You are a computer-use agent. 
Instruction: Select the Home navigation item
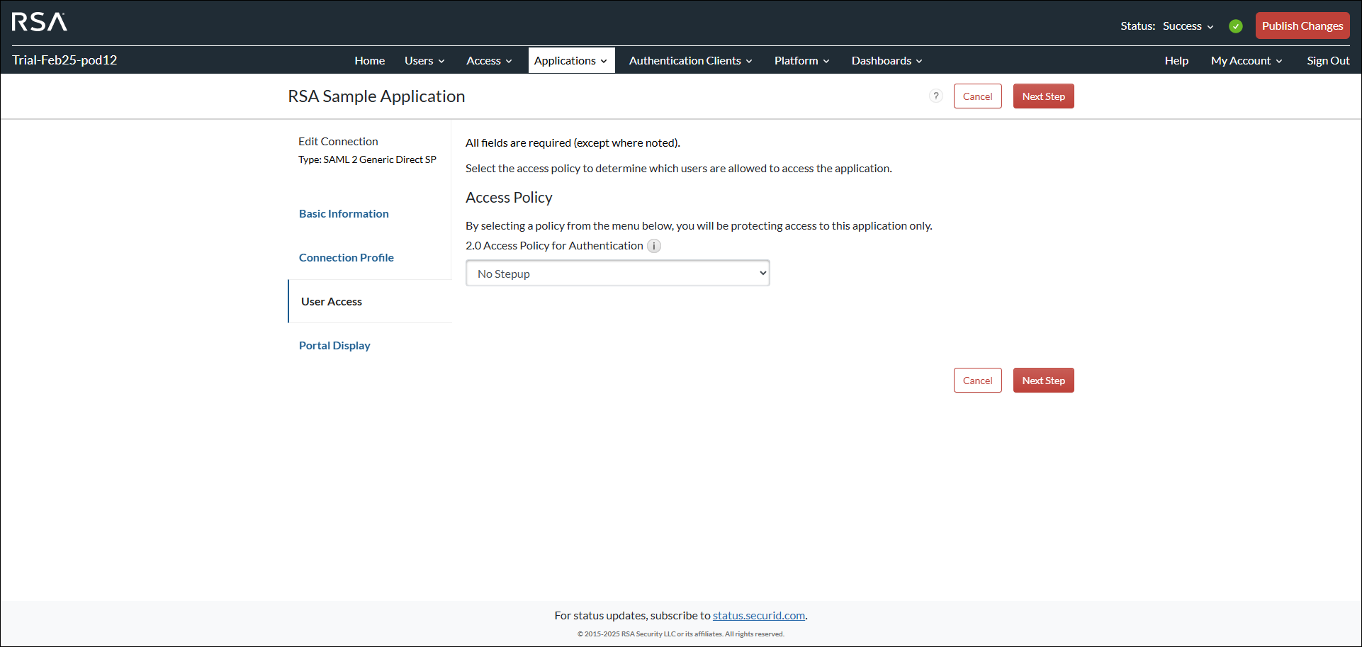click(x=369, y=60)
